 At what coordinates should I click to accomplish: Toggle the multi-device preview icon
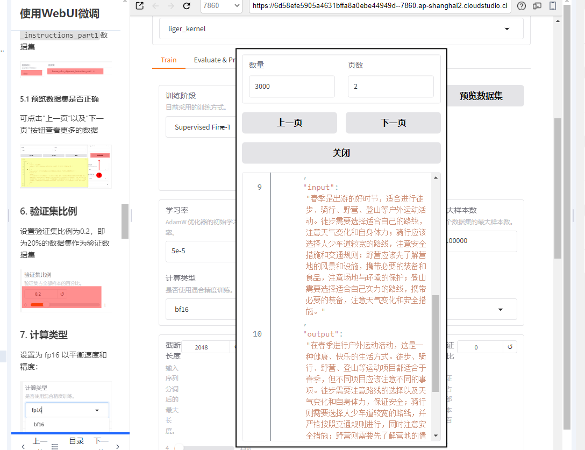tap(537, 5)
